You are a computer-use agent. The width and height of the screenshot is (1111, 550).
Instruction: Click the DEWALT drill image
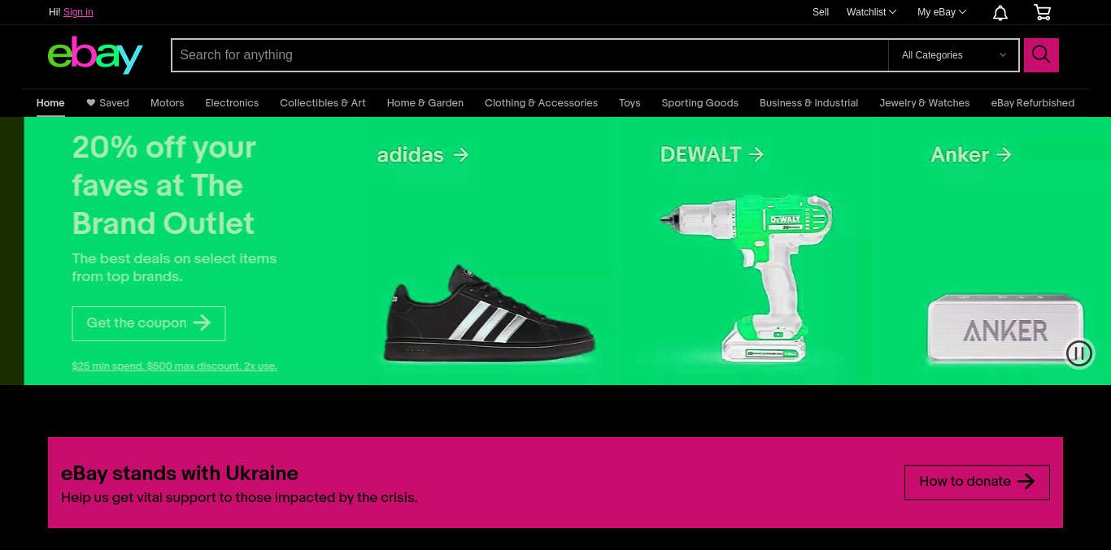(746, 279)
